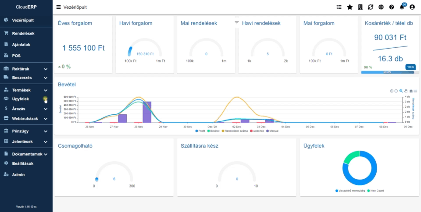The width and height of the screenshot is (421, 212).
Task: Reset Bevétel chart zoom with home icon
Action: coord(411,91)
